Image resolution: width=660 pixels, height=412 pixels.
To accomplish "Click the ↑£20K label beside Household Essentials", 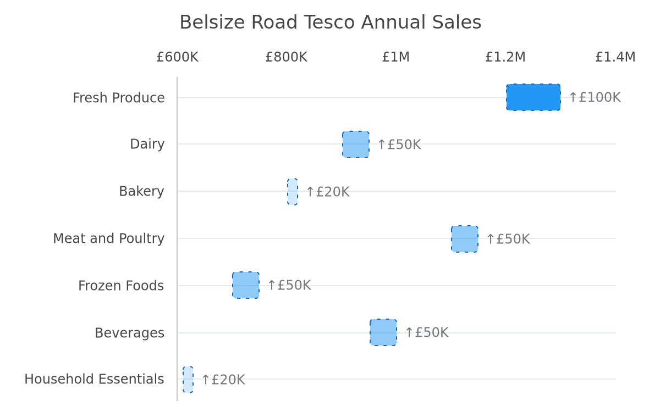I will [x=223, y=380].
